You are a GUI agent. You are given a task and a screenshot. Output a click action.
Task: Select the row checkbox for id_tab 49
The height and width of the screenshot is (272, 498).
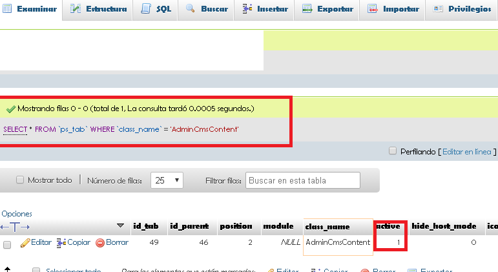point(7,244)
